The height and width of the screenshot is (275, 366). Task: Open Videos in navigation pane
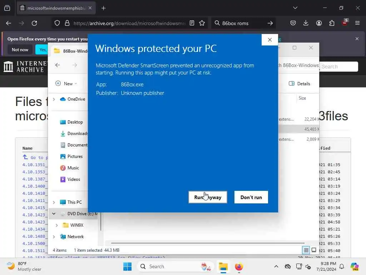pyautogui.click(x=70, y=179)
